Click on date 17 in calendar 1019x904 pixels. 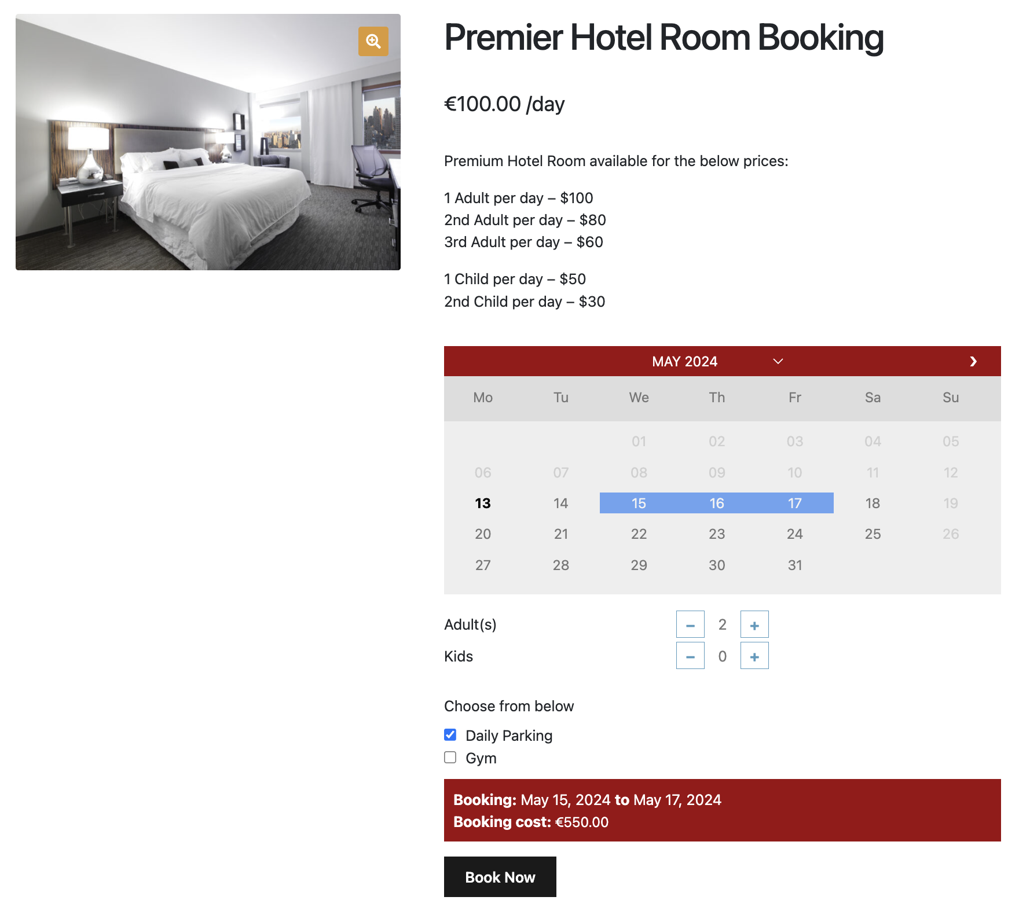[x=794, y=503]
